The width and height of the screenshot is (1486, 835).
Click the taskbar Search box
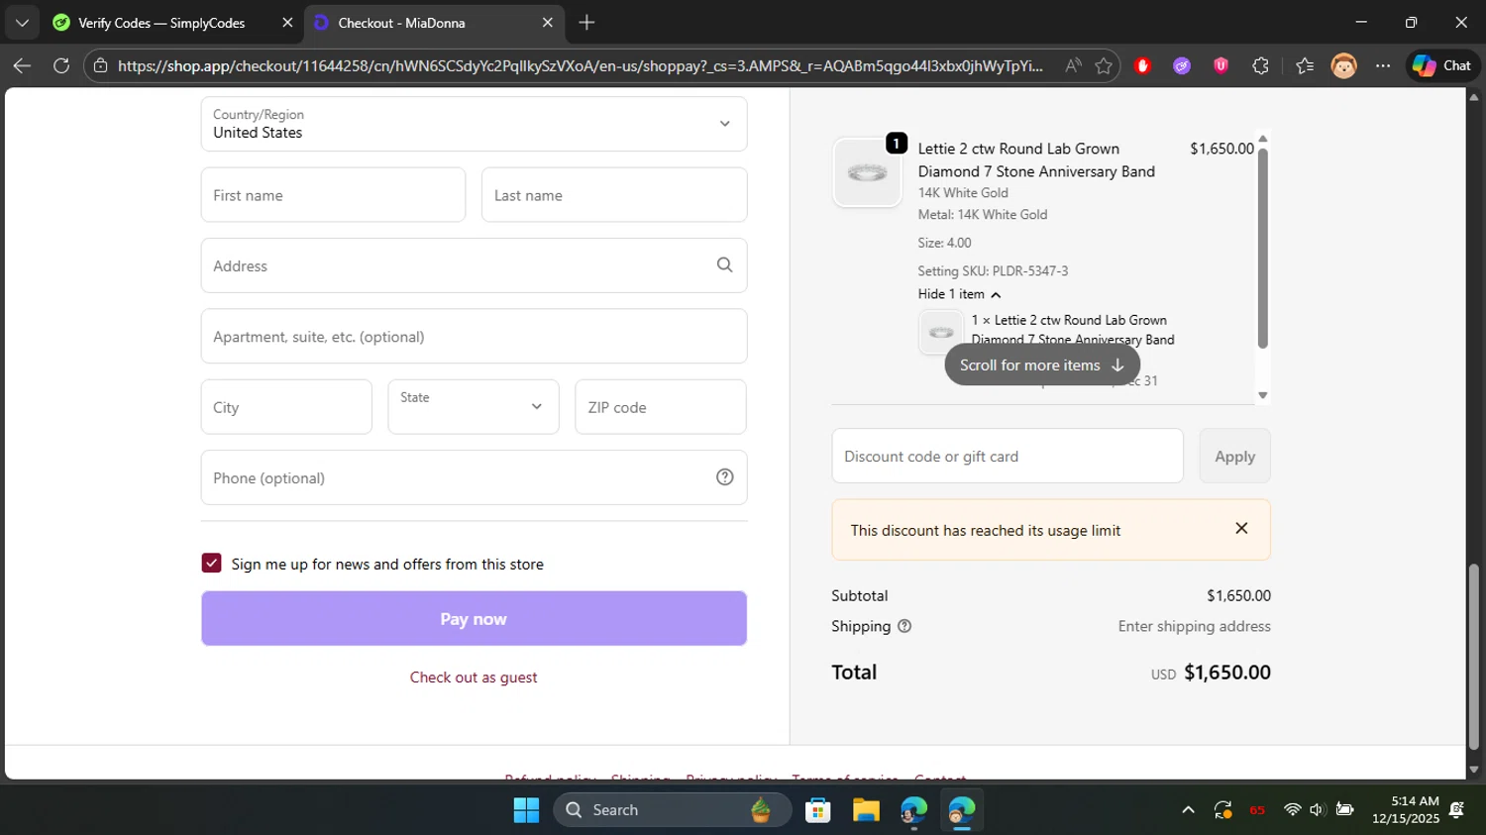tap(673, 810)
